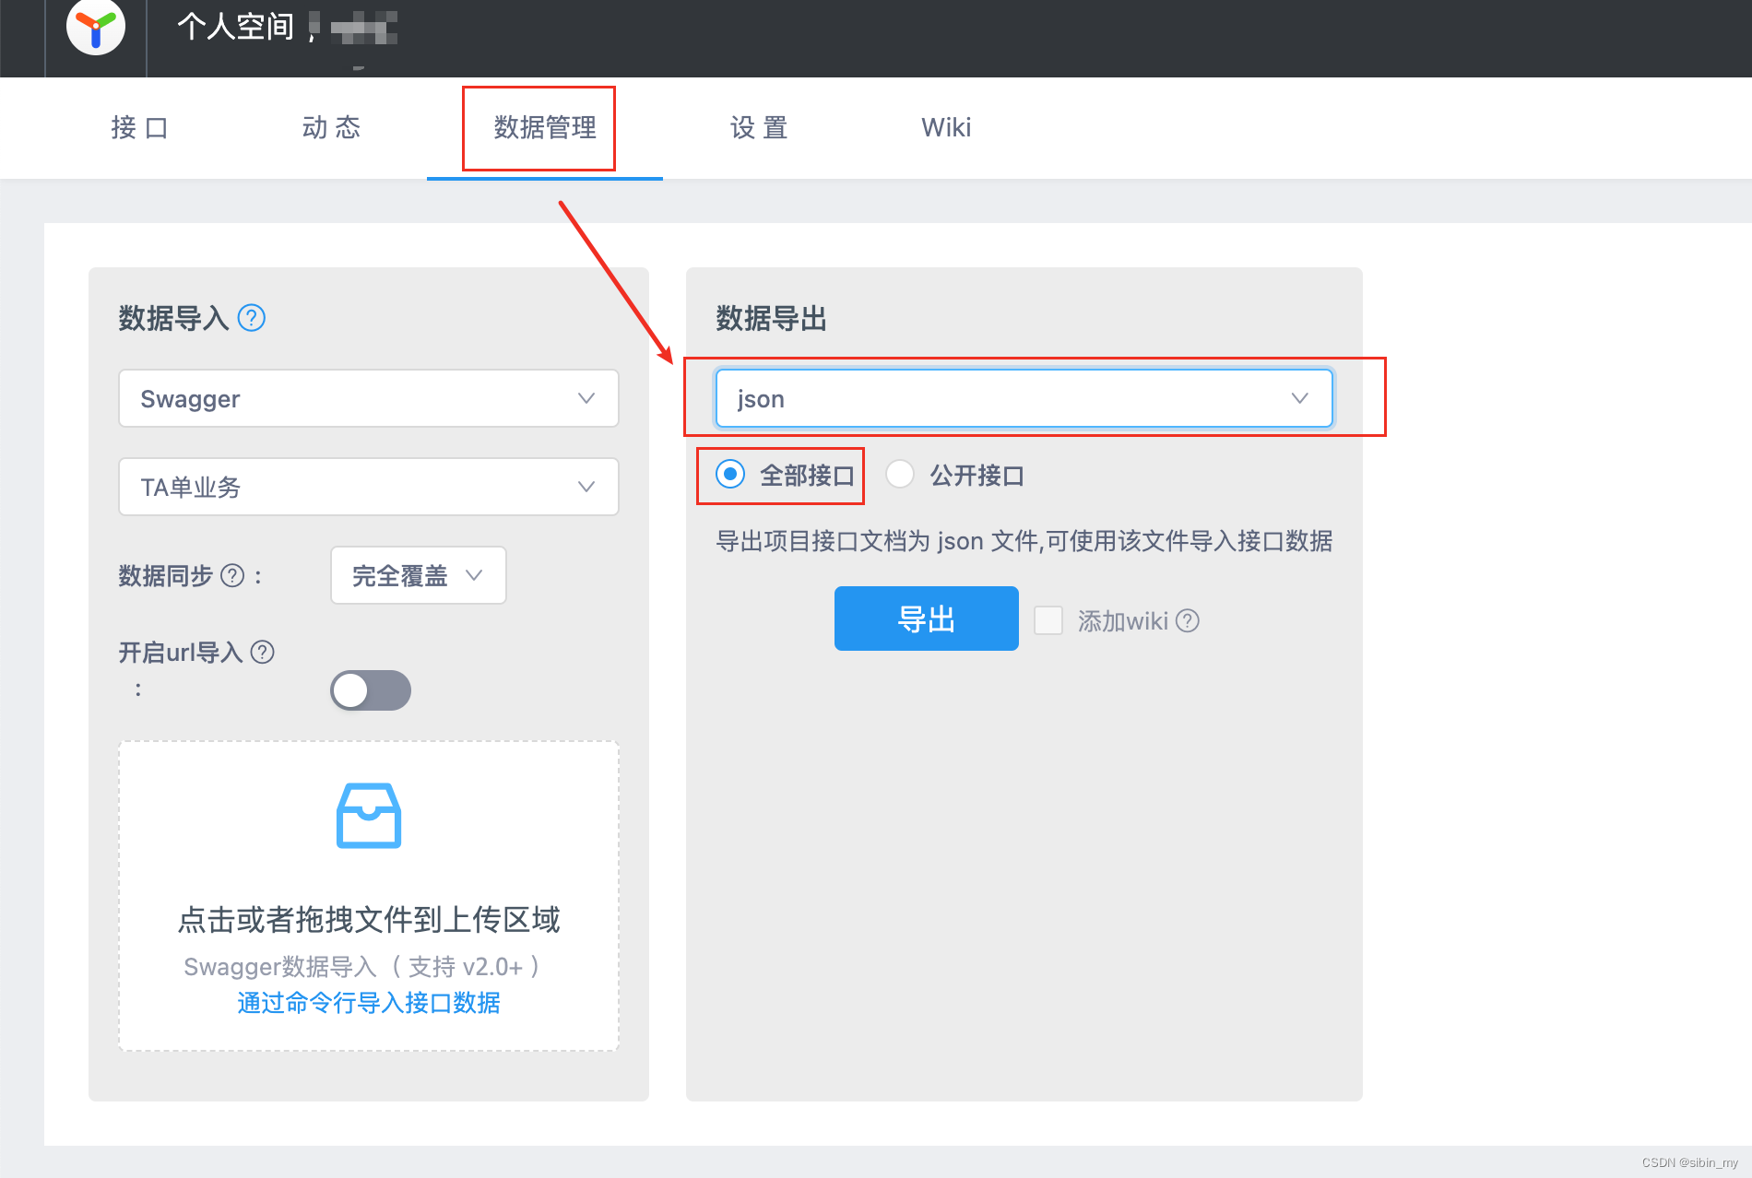Open the json export format dropdown
This screenshot has width=1752, height=1178.
[1023, 398]
